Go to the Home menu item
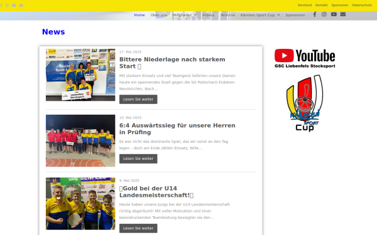The height and width of the screenshot is (235, 377). pyautogui.click(x=139, y=15)
